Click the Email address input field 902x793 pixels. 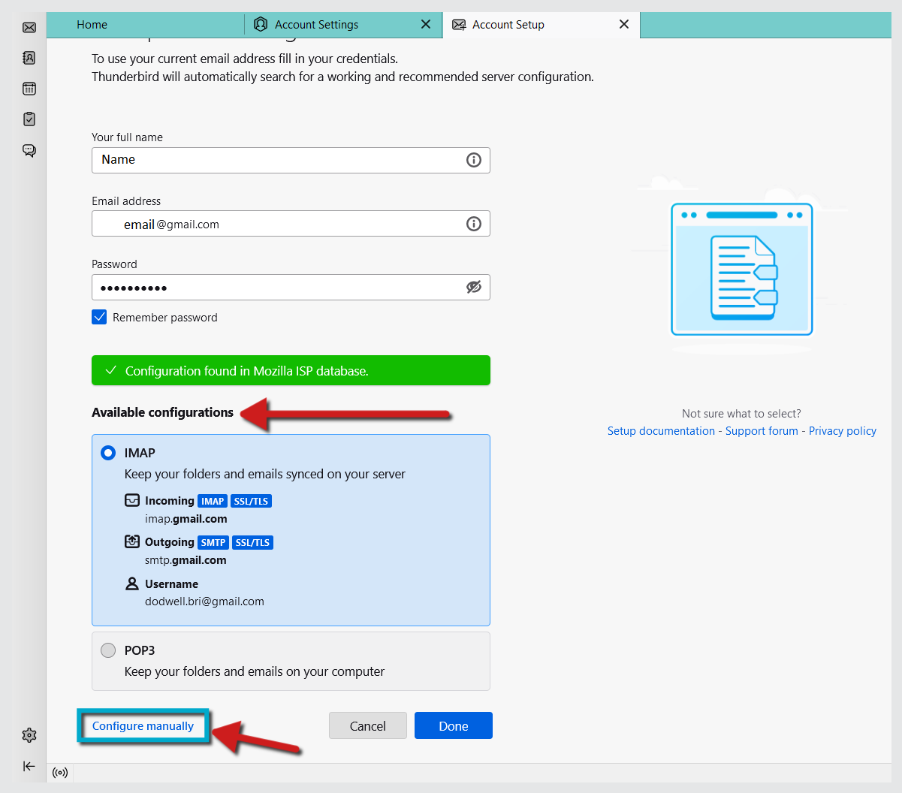pos(291,224)
